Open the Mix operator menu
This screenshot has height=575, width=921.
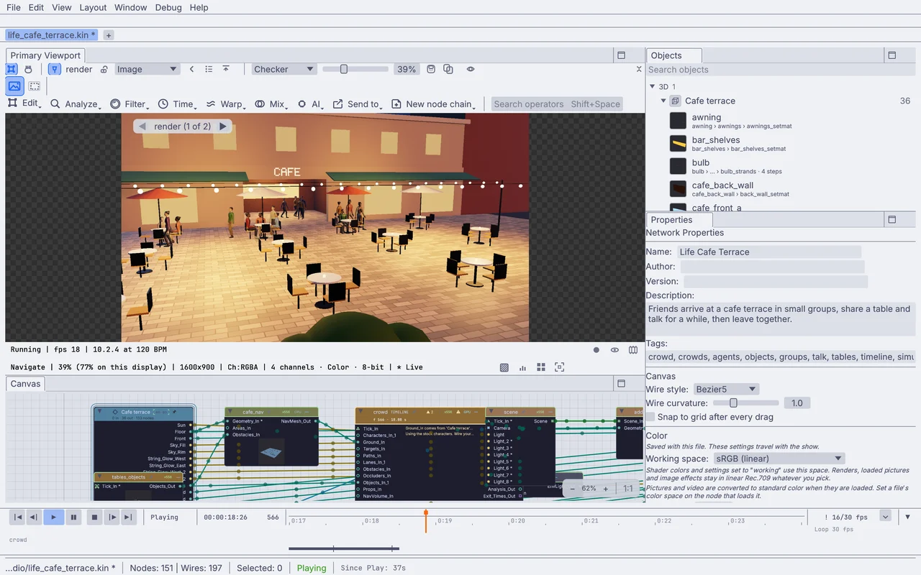pyautogui.click(x=271, y=104)
